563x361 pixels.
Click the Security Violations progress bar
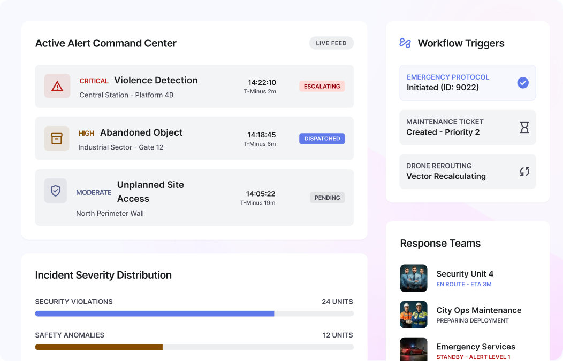(x=194, y=313)
